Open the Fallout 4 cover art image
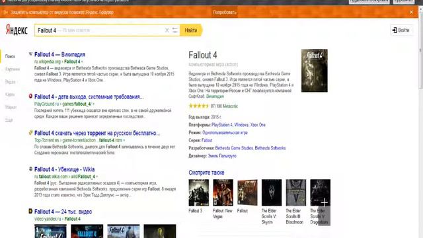The width and height of the screenshot is (423, 238). coord(315,71)
